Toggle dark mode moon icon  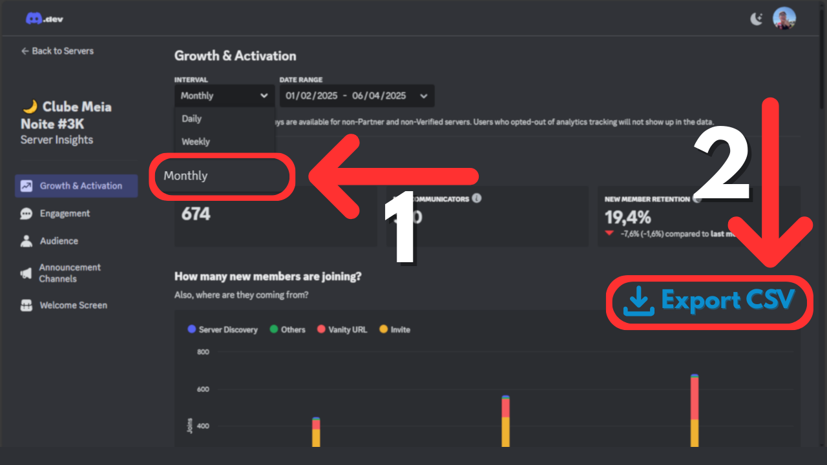[757, 19]
